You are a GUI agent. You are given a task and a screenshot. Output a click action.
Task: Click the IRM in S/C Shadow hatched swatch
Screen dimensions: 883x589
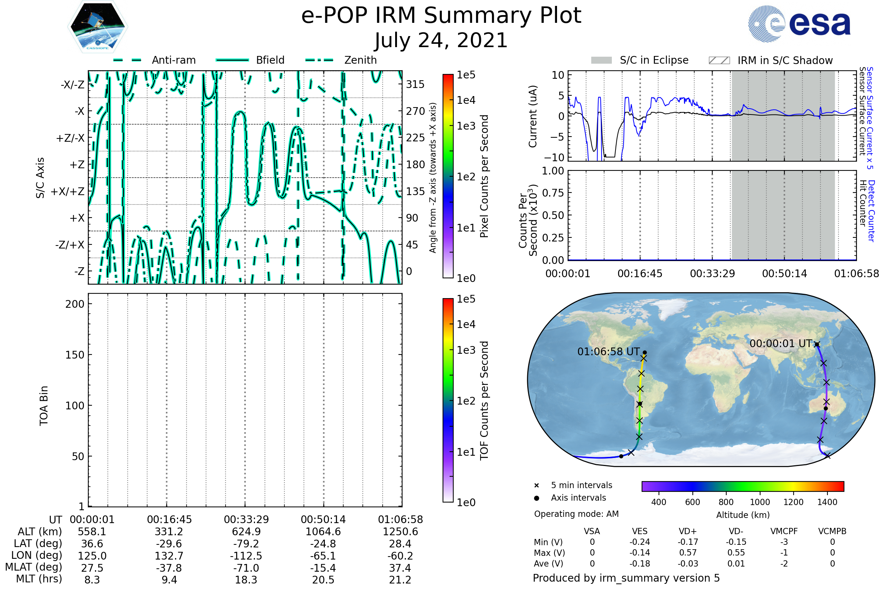tap(719, 60)
